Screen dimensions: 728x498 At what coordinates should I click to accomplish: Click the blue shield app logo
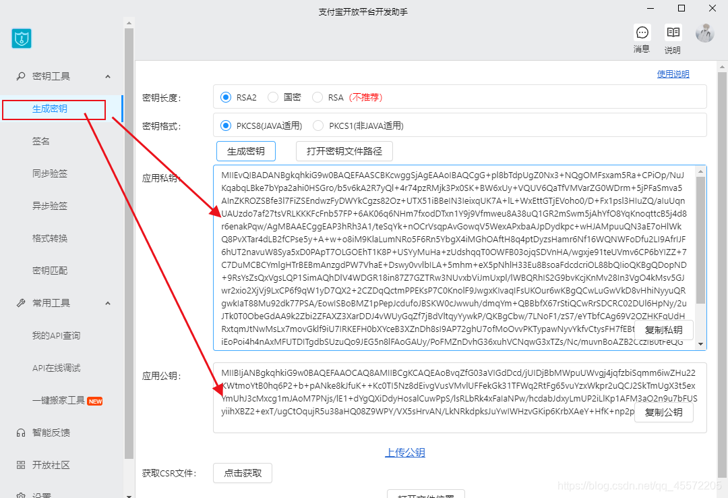[22, 38]
